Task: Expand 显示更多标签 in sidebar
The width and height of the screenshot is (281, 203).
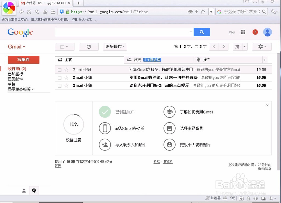Action: pos(21,89)
